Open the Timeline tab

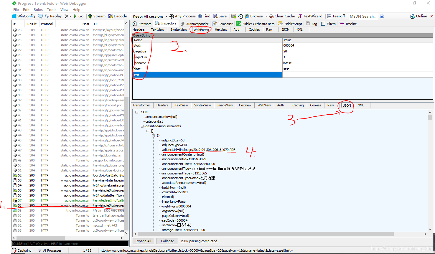[348, 24]
